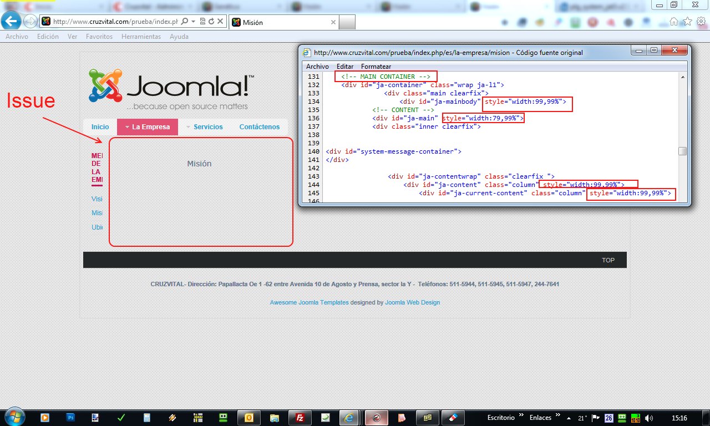Click source line 132 ja-container div
The height and width of the screenshot is (426, 710).
(422, 85)
